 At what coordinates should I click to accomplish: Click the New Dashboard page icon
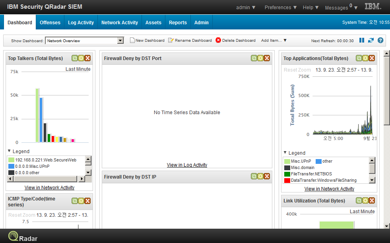132,40
